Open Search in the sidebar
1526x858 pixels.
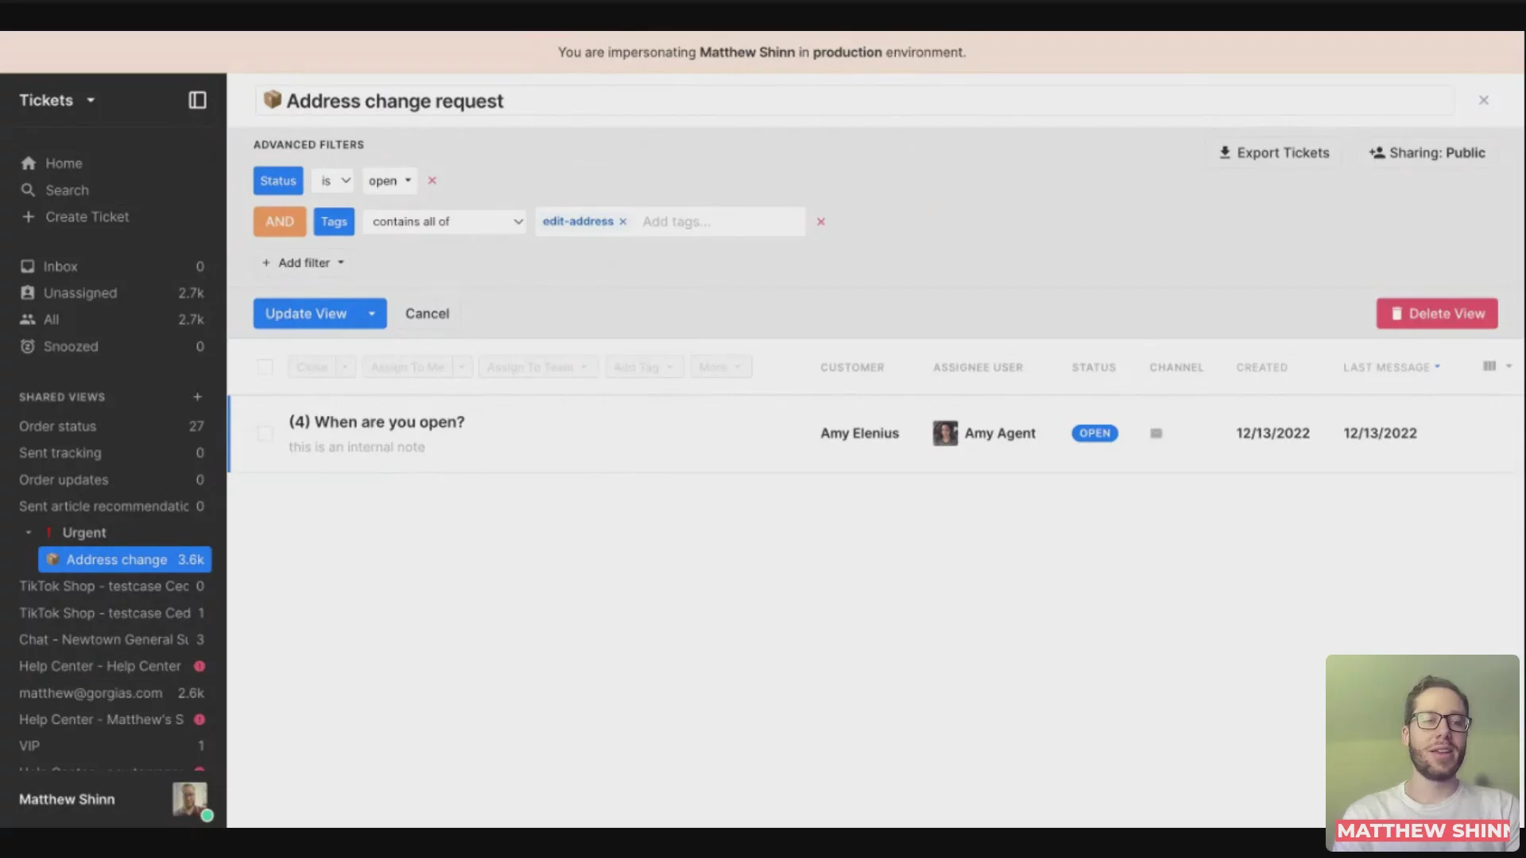tap(67, 190)
